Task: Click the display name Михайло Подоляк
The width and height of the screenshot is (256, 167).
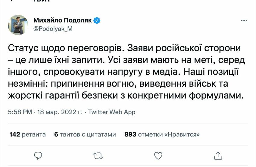Action: 63,21
